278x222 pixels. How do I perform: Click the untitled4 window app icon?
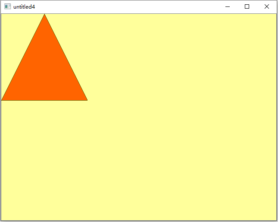[7, 6]
